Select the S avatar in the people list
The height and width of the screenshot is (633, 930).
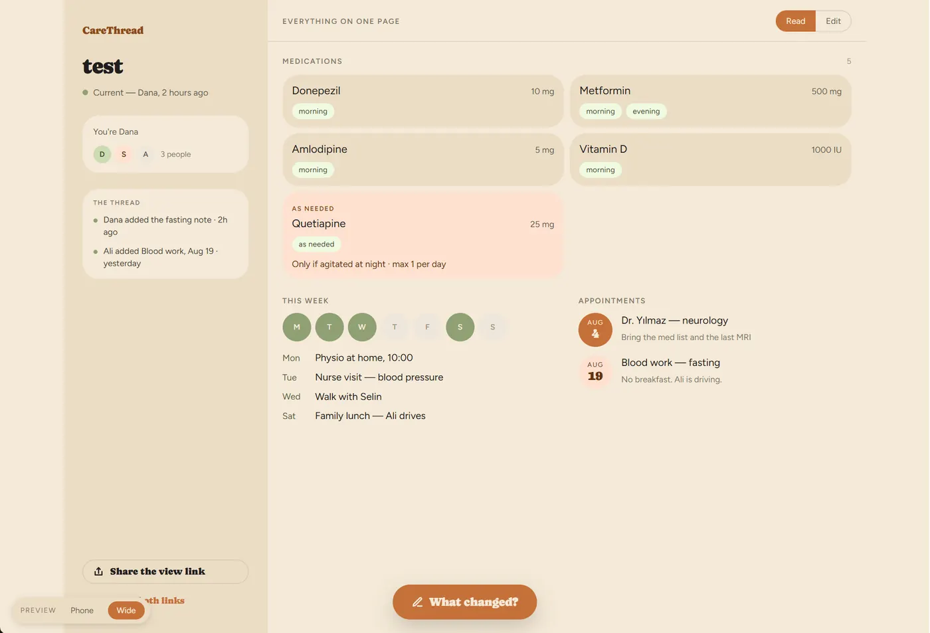pyautogui.click(x=124, y=154)
